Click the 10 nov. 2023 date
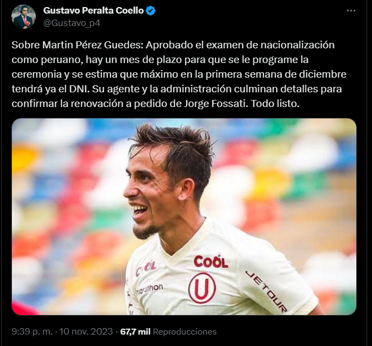This screenshot has height=346, width=372. click(86, 331)
